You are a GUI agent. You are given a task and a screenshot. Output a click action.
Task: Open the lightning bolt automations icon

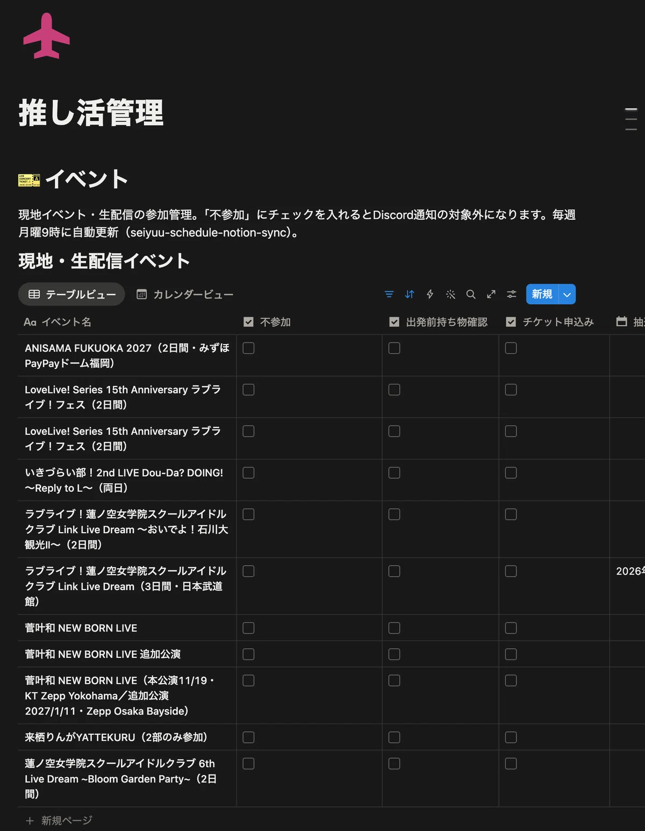pyautogui.click(x=430, y=294)
